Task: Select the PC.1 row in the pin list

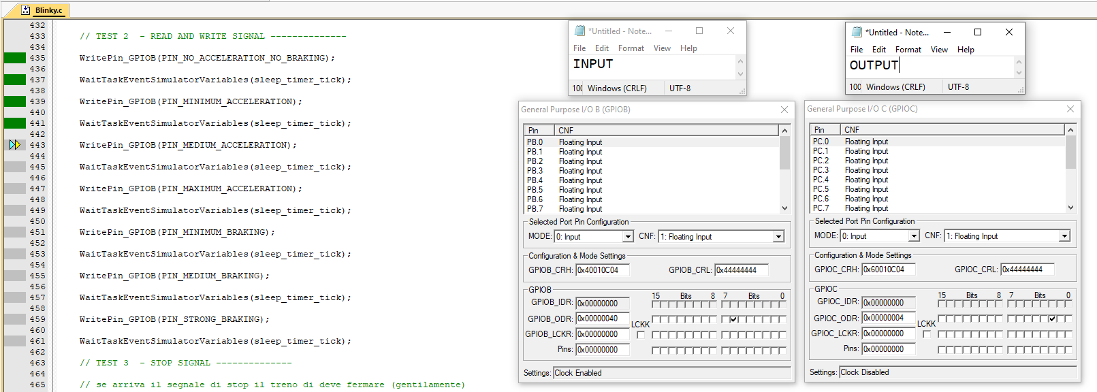Action: click(938, 151)
